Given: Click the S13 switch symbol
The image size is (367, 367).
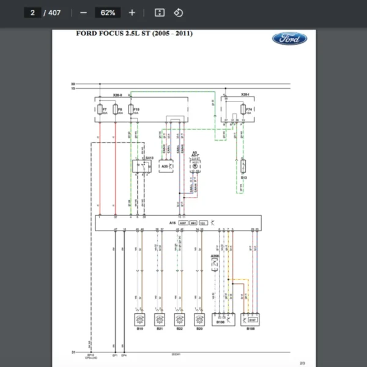Looking at the screenshot, I should point(243,166).
